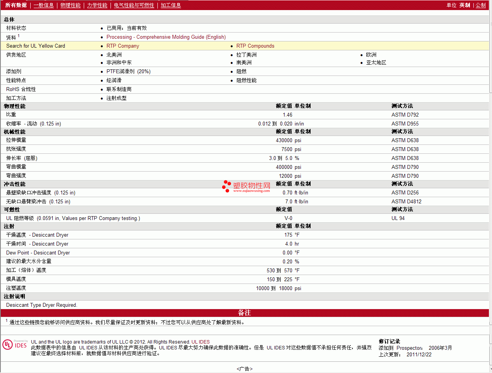Click 已商用: 当前有效 status text
Image resolution: width=492 pixels, height=373 pixels.
(x=126, y=28)
